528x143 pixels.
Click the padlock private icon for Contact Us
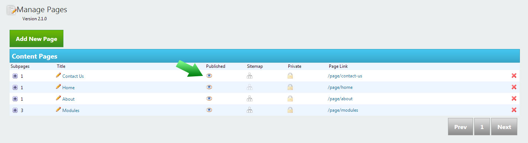click(x=291, y=76)
